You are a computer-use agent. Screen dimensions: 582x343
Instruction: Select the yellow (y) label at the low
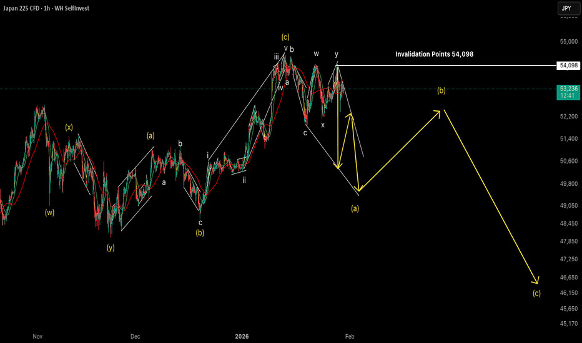[x=111, y=248]
